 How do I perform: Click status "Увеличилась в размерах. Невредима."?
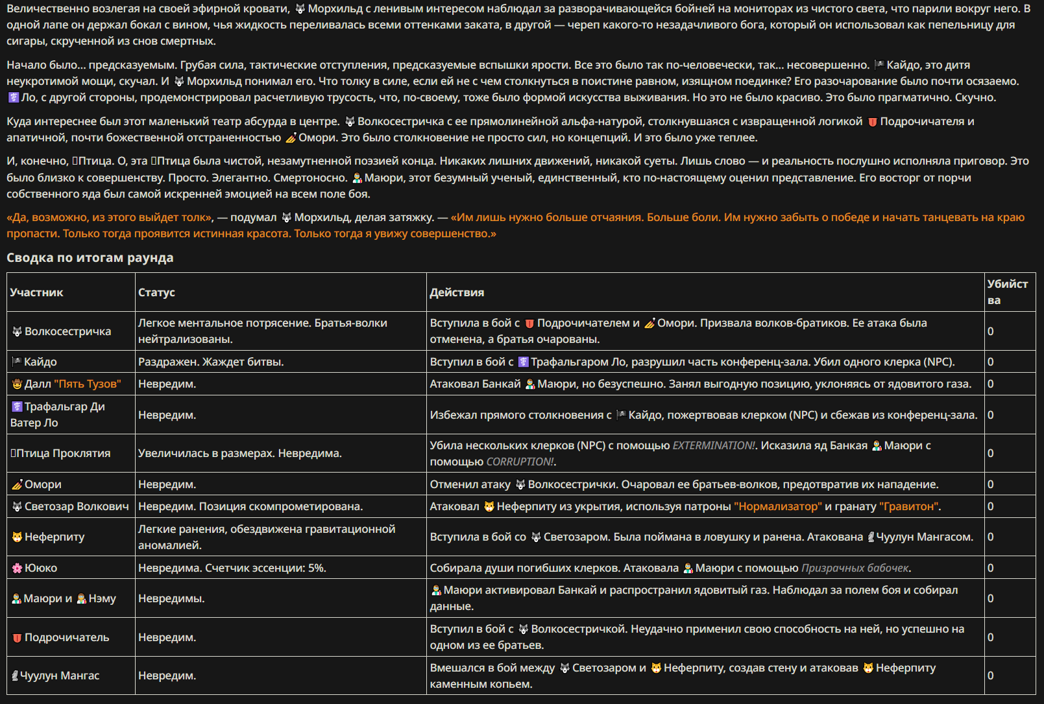pos(239,453)
